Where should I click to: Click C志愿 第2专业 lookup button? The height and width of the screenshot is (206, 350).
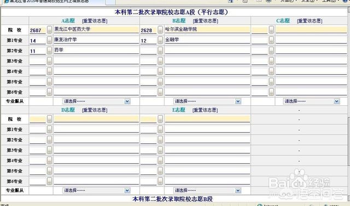[271, 51]
